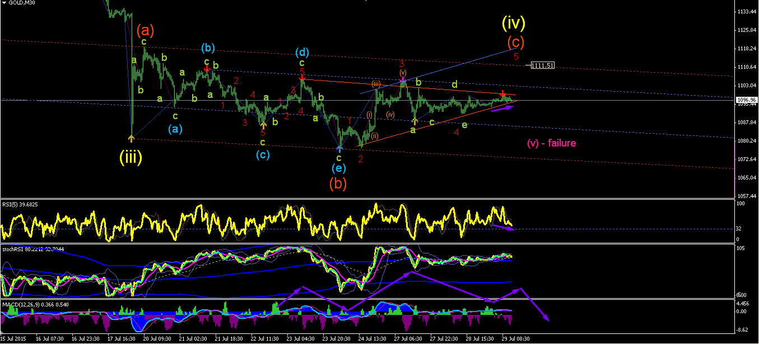This screenshot has height=344, width=759.
Task: Click the 21 Jul 18:30 time label
Action: click(229, 339)
